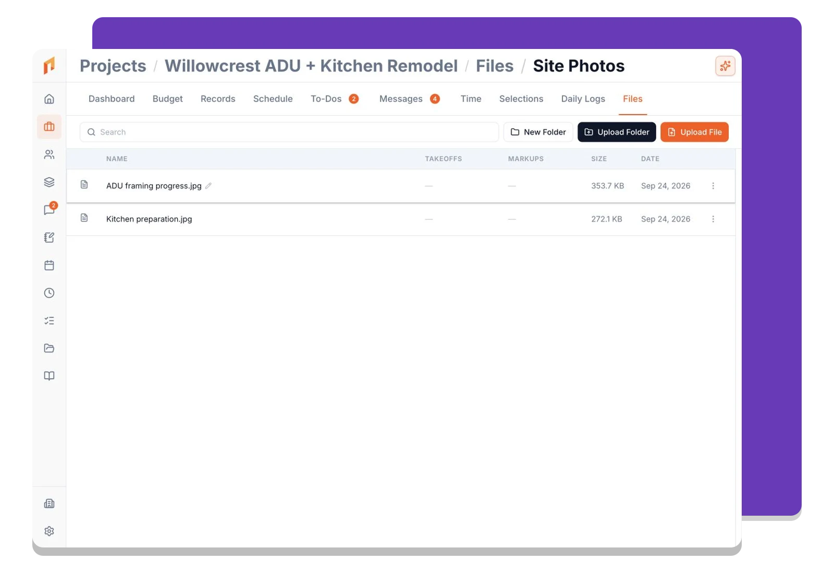Go to Projects breadcrumb link
Screen dimensions: 834x573
[x=113, y=66]
